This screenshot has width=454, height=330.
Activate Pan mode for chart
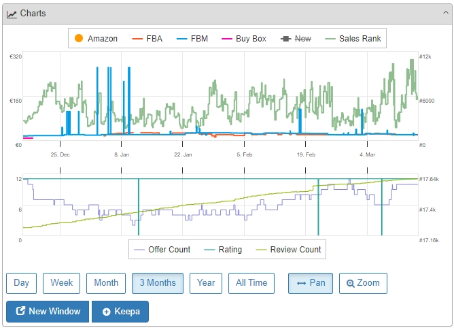pos(311,283)
